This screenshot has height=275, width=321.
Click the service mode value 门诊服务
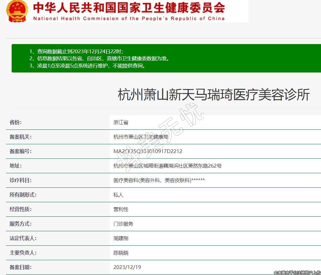(123, 224)
